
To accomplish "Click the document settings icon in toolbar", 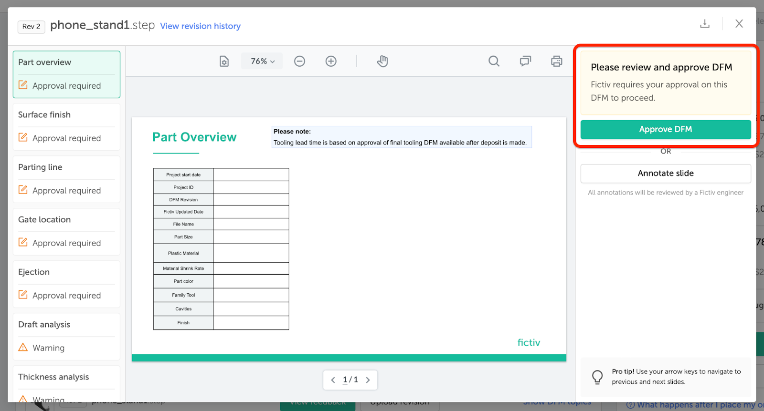I will [x=224, y=61].
